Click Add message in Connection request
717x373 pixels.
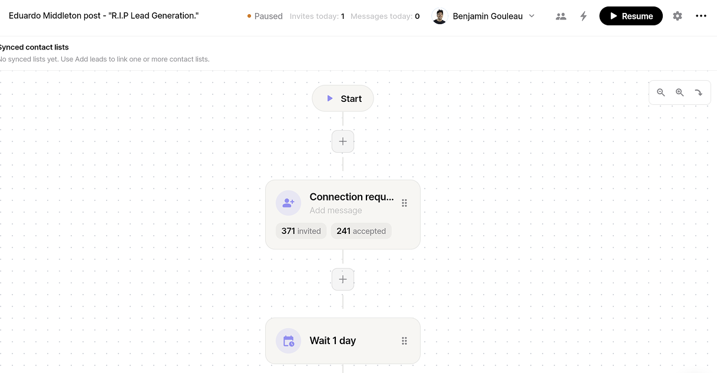click(x=336, y=210)
